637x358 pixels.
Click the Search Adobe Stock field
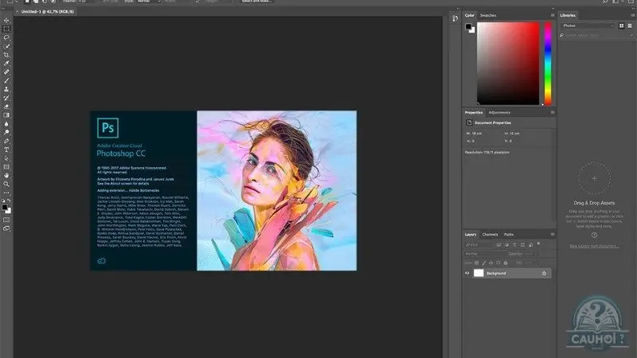[594, 35]
